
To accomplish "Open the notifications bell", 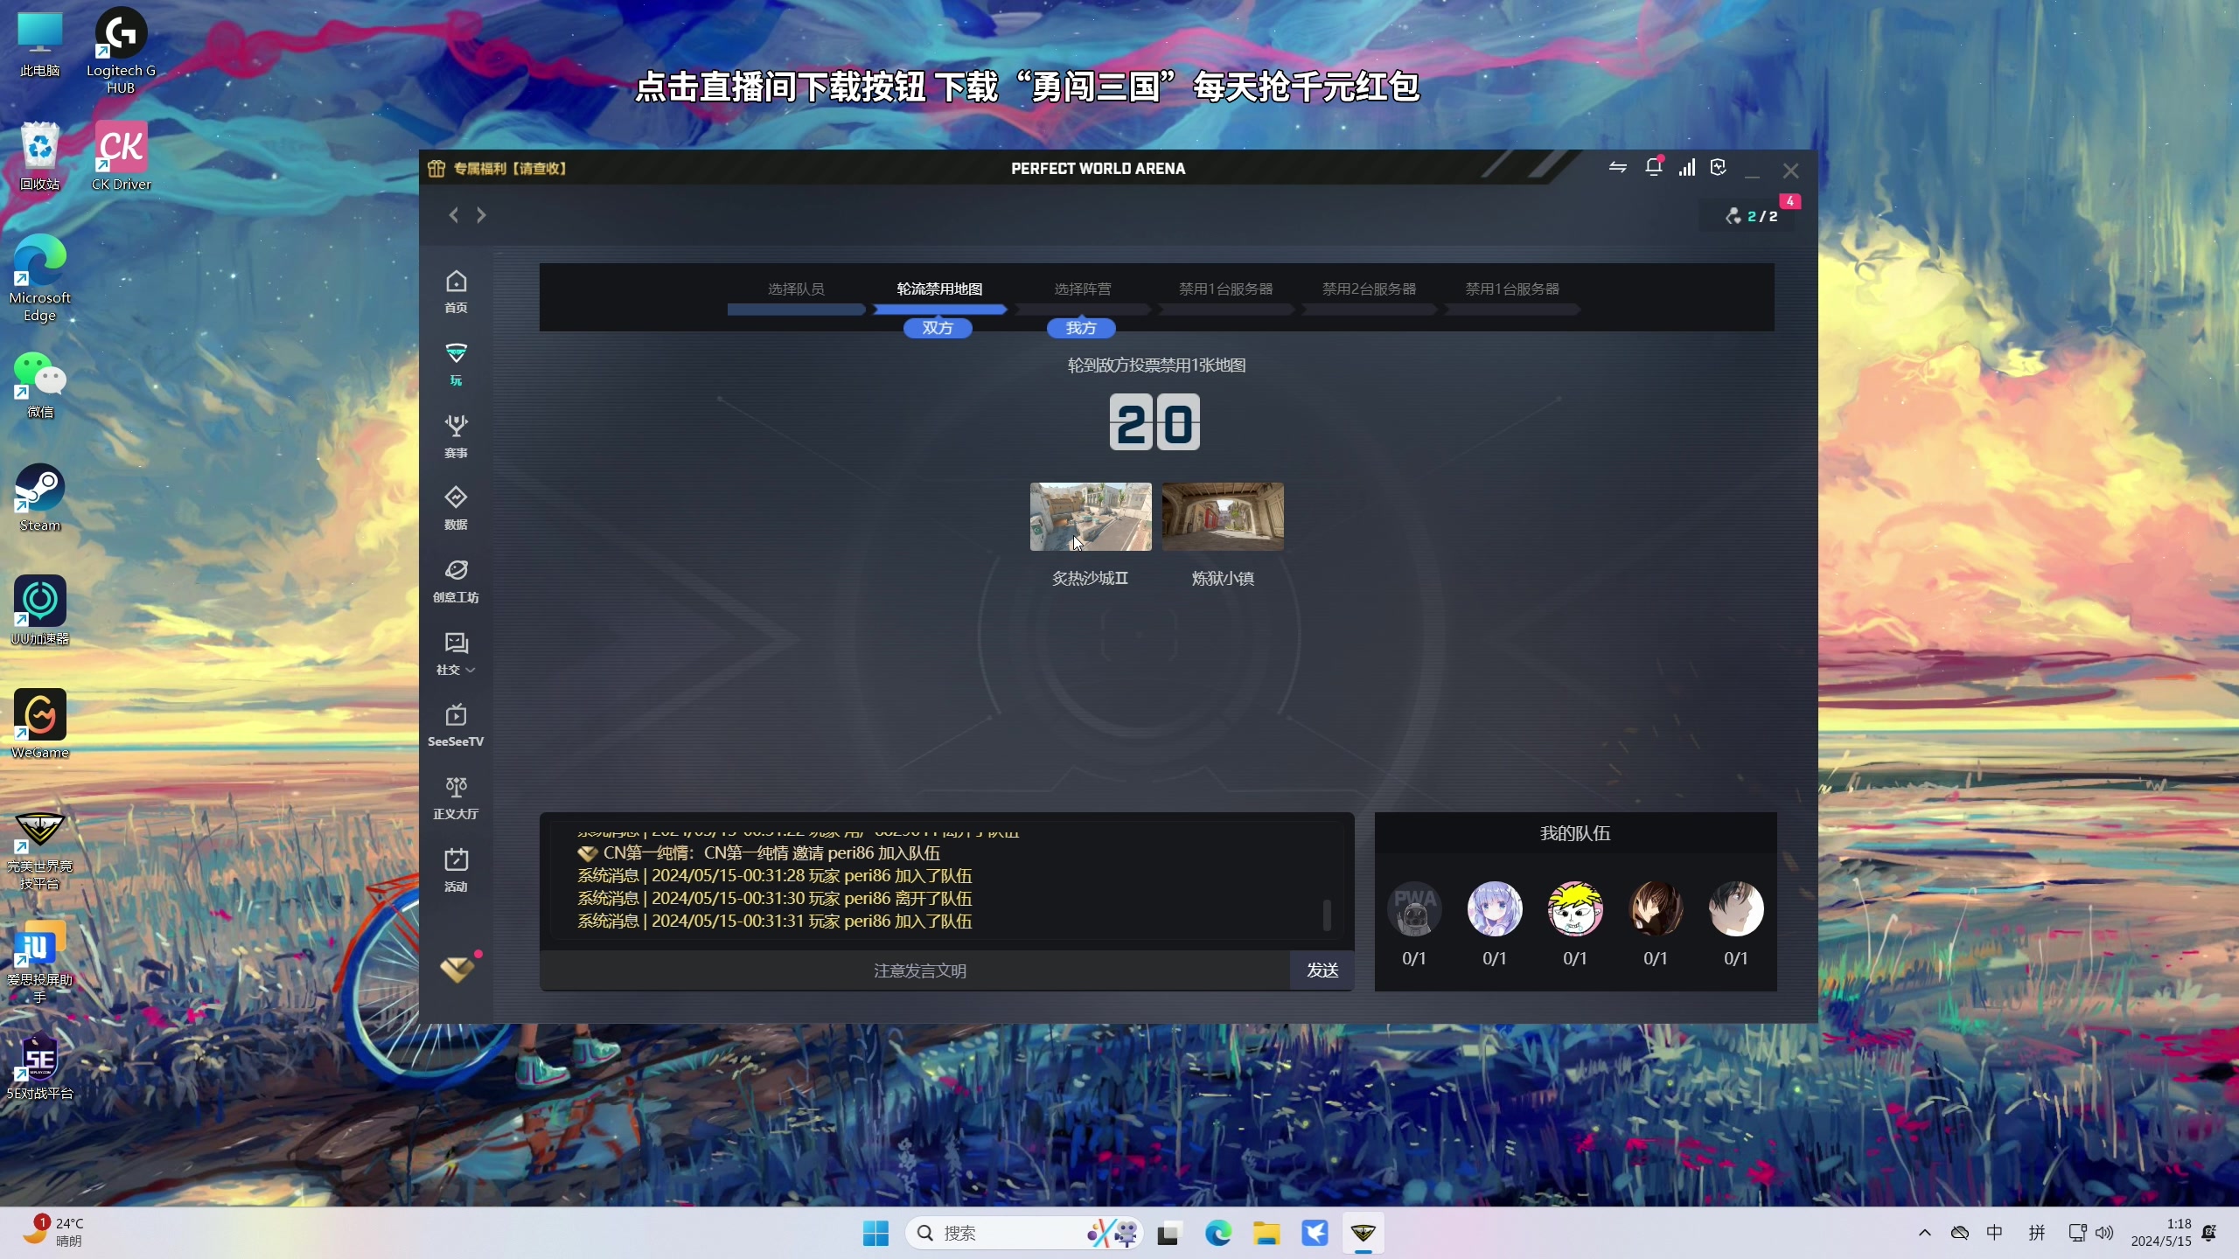I will tap(1653, 167).
